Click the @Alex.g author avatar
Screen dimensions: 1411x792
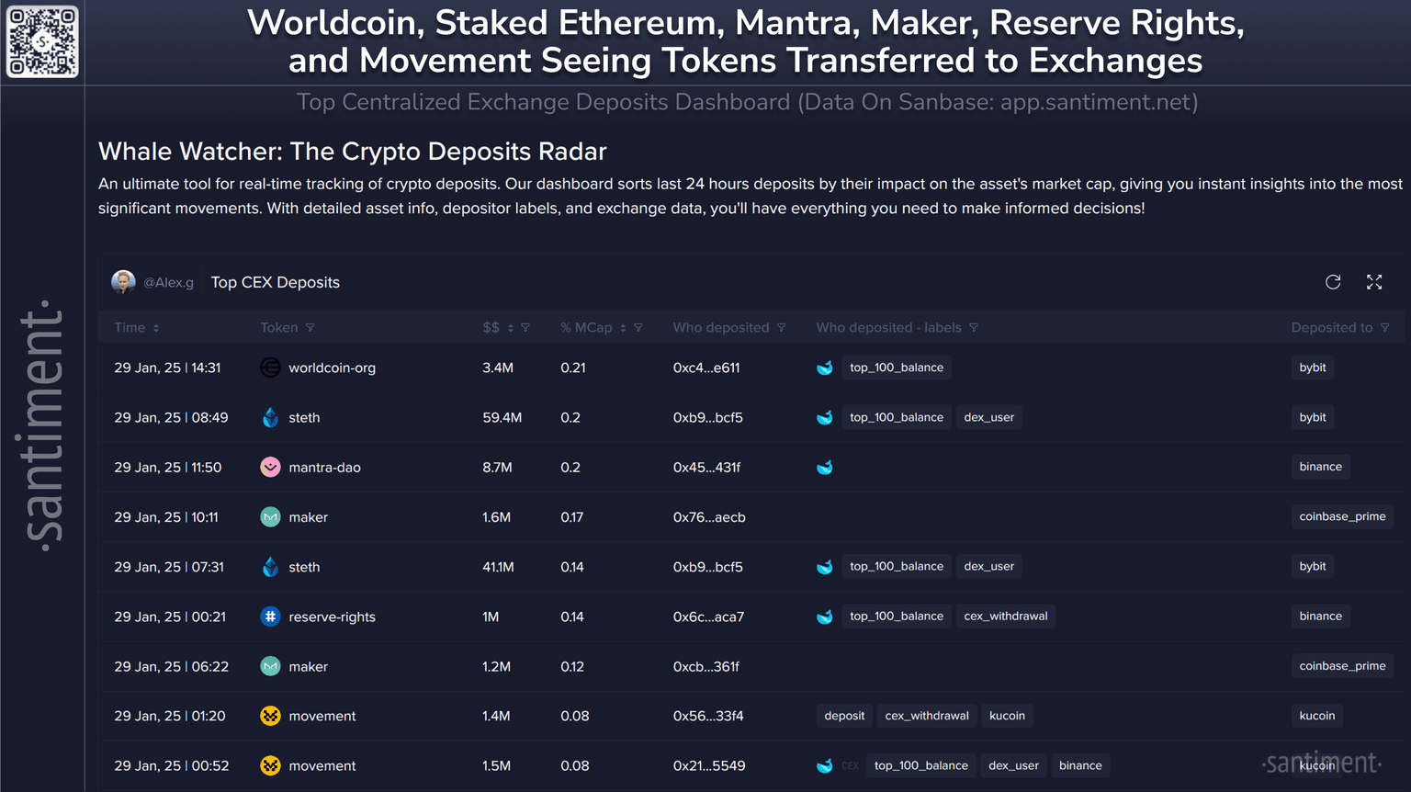(123, 282)
